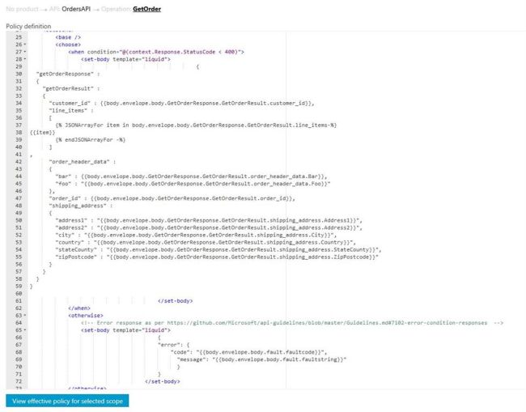Click the github.com api-guidelines URL in the comment
This screenshot has width=526, height=412.
327,323
